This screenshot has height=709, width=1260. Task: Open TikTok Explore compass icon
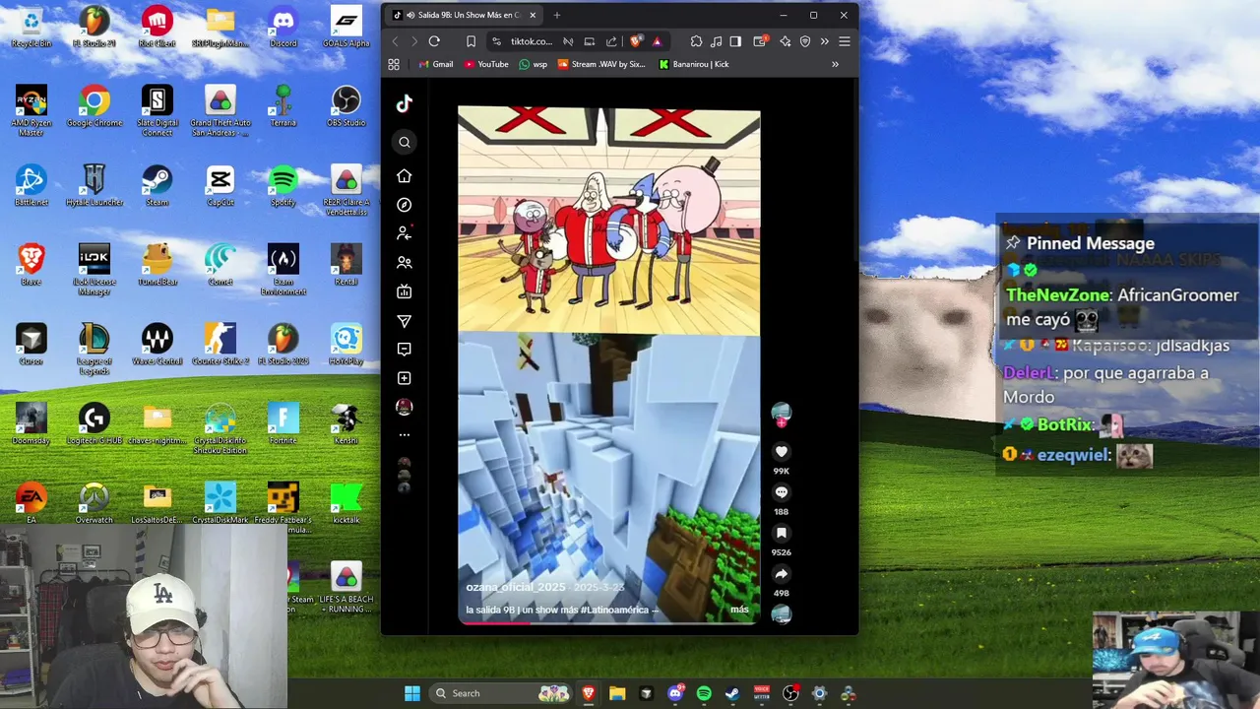405,205
